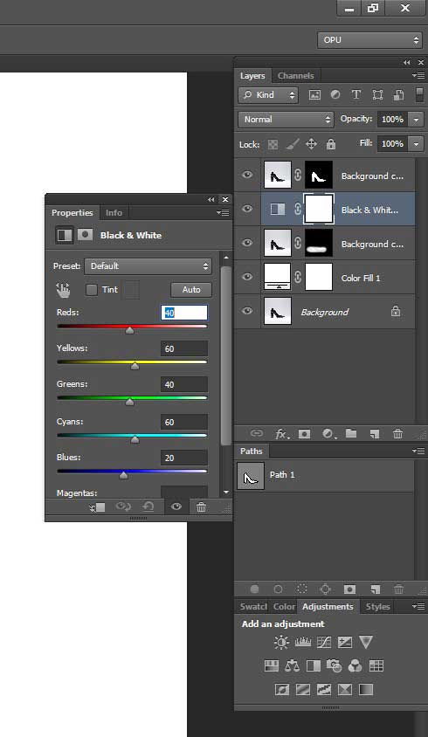428x737 pixels.
Task: Hide the Black & White layer
Action: coord(247,209)
